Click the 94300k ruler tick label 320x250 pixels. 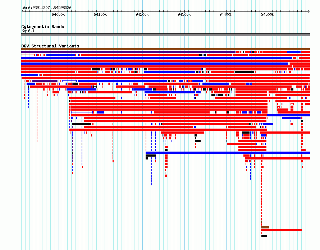click(x=184, y=14)
